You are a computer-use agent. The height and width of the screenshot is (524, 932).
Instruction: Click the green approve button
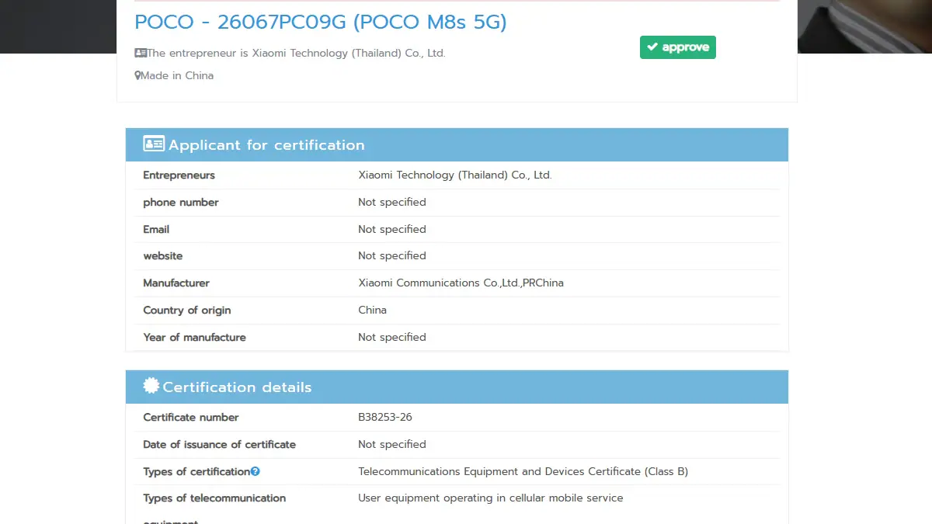677,47
